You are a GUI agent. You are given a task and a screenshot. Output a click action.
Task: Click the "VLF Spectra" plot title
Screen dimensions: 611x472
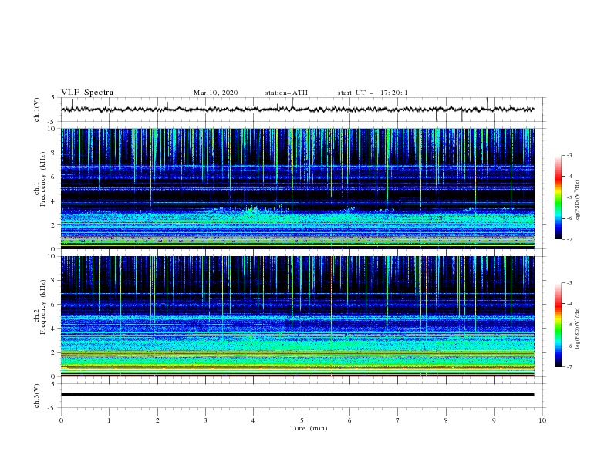tap(87, 93)
